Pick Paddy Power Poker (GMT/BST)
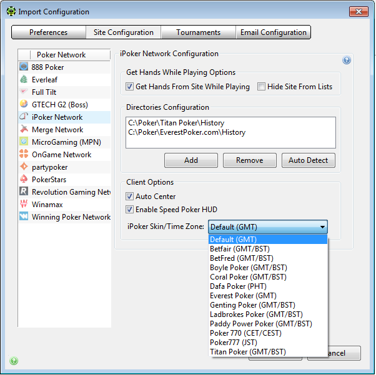376x375 pixels. click(x=268, y=323)
